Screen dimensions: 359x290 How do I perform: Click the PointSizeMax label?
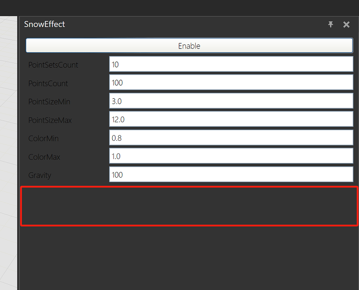pyautogui.click(x=49, y=120)
